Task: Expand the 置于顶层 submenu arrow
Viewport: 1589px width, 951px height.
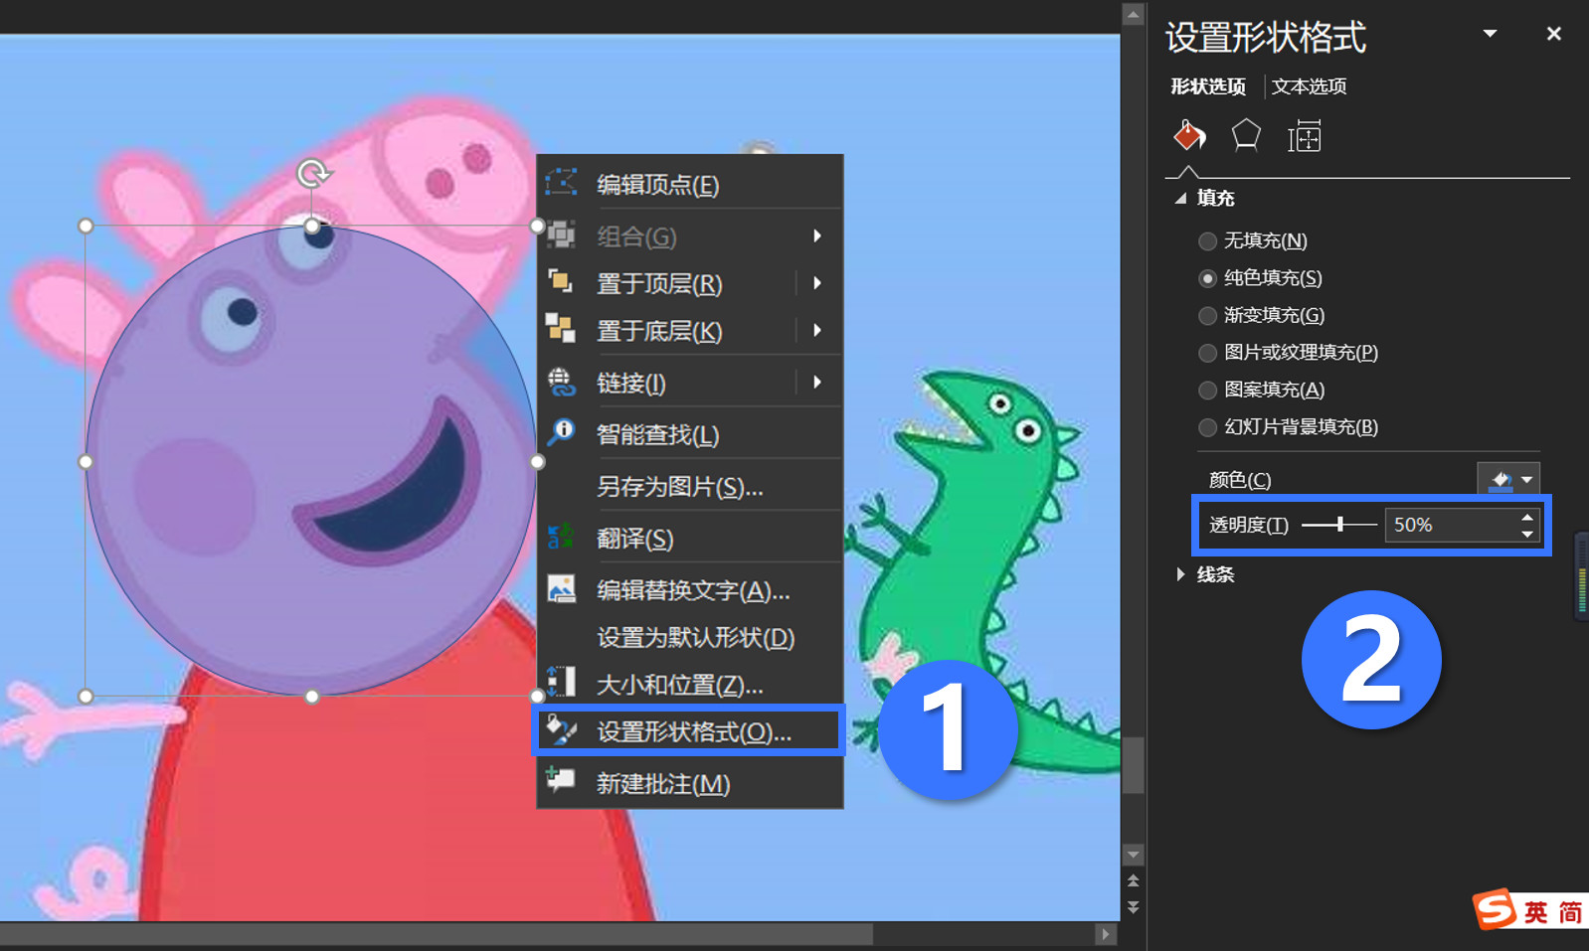Action: click(x=817, y=283)
